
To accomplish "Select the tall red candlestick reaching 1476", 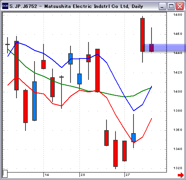I will [142, 35].
